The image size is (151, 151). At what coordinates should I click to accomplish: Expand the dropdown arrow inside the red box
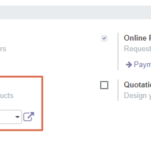(x=17, y=117)
